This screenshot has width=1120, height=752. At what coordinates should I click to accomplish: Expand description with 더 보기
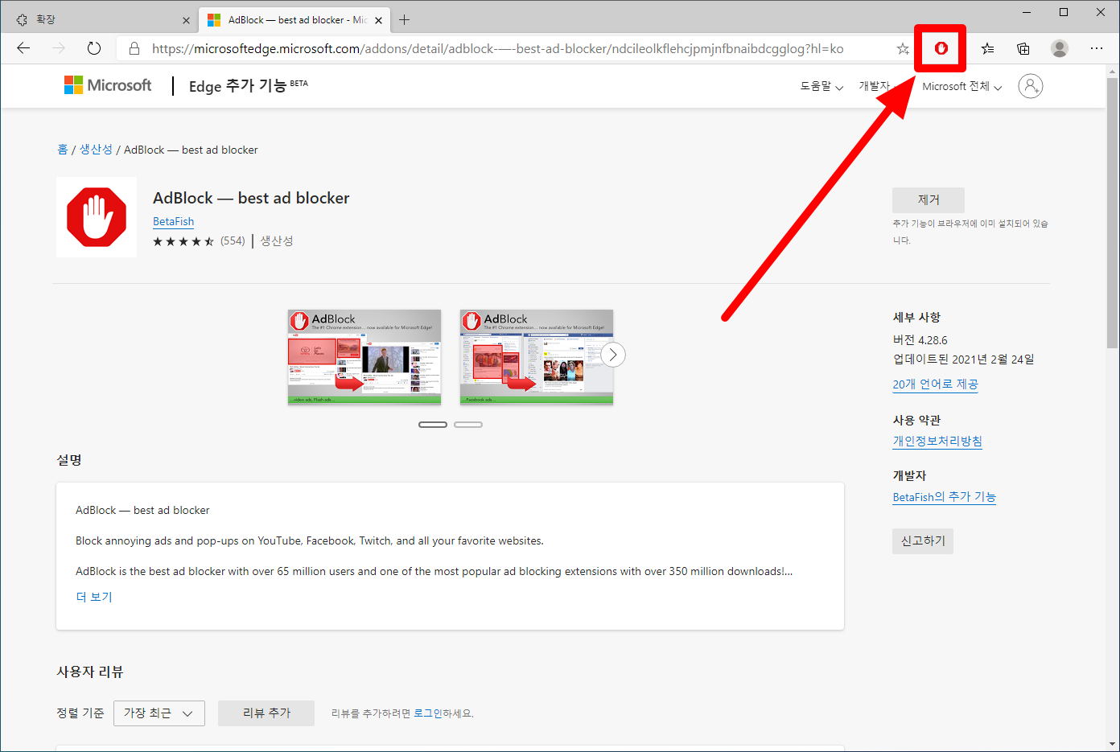pos(94,597)
